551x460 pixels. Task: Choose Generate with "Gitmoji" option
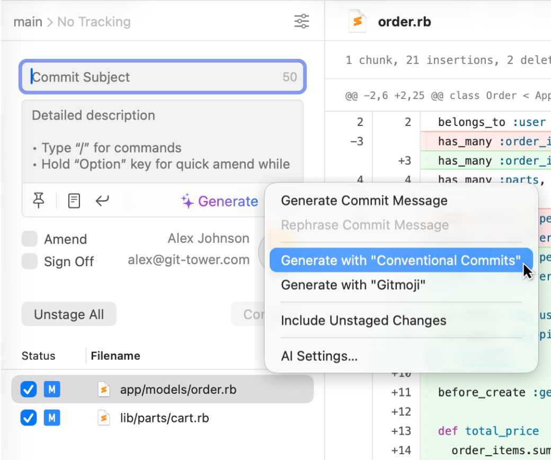click(353, 285)
